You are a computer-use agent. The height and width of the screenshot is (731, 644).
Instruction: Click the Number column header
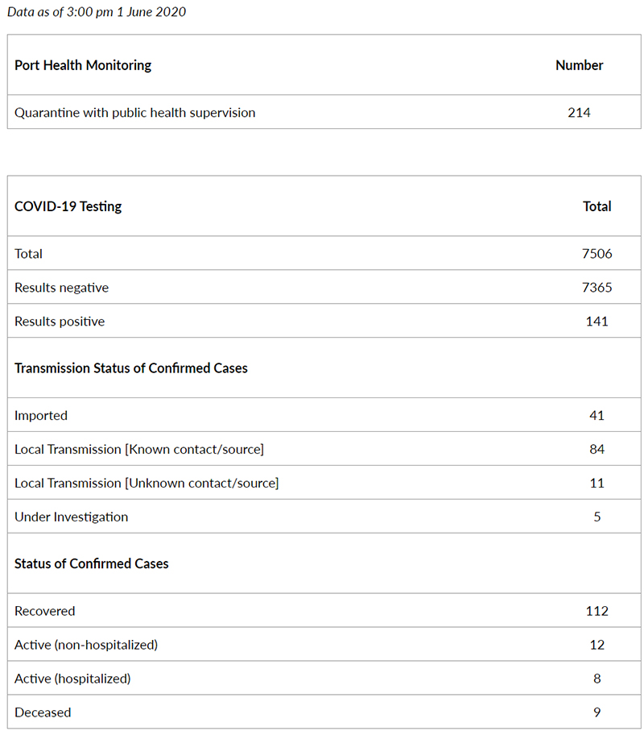pyautogui.click(x=580, y=65)
